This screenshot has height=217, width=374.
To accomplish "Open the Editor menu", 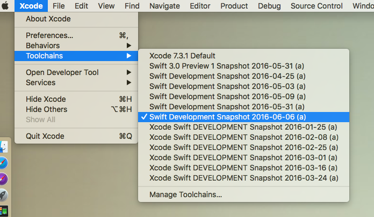I will [x=200, y=6].
